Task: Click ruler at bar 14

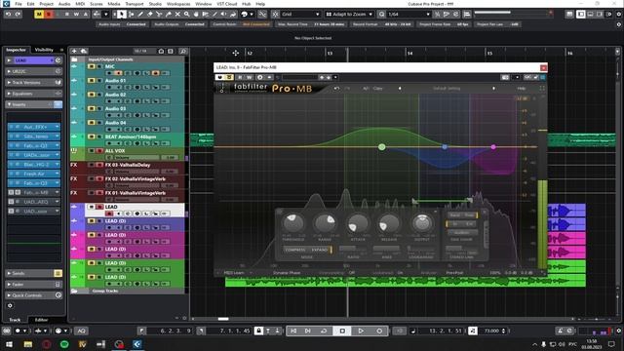Action: 409,53
